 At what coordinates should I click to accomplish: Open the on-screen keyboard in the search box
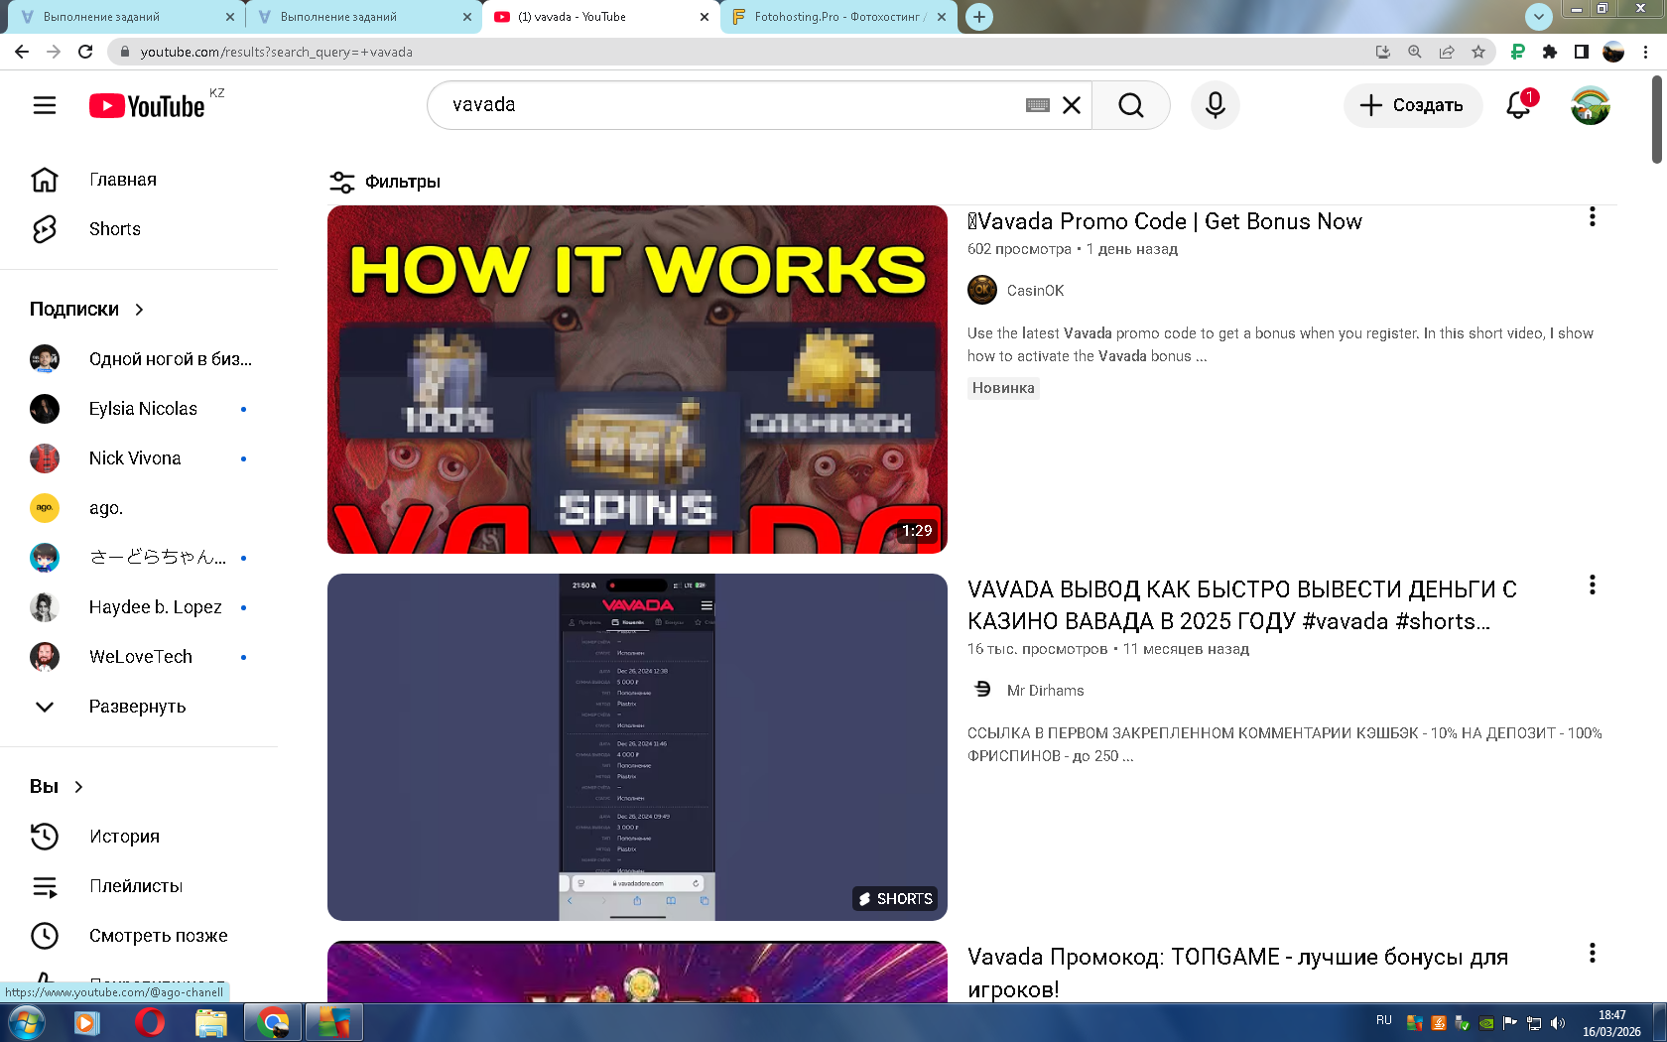click(1038, 105)
